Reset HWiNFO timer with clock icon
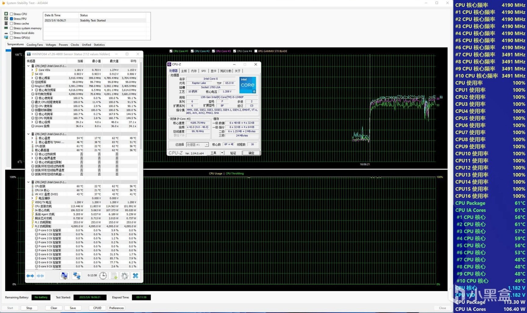This screenshot has width=527, height=313. point(103,276)
